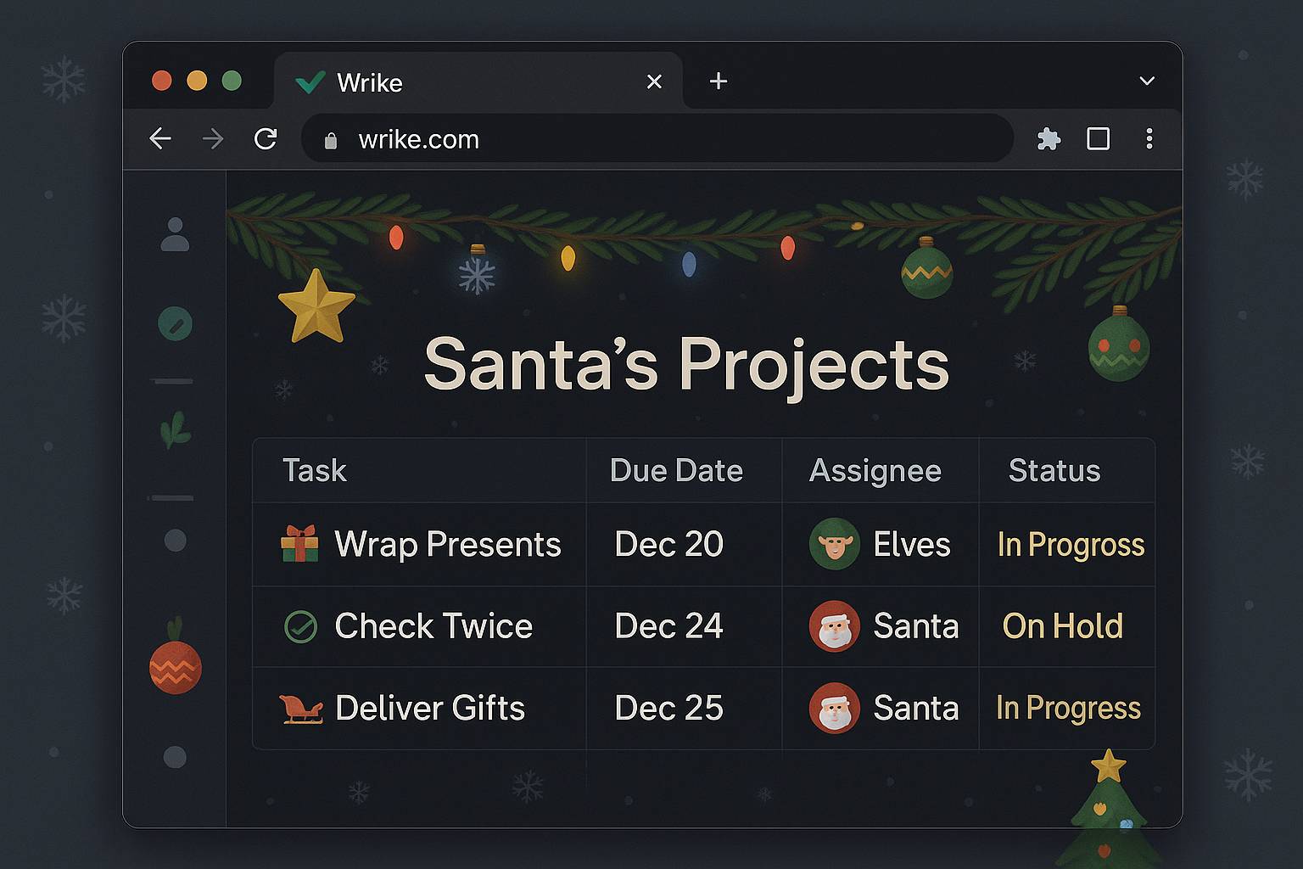Open the Deliver Gifts task

coord(430,708)
